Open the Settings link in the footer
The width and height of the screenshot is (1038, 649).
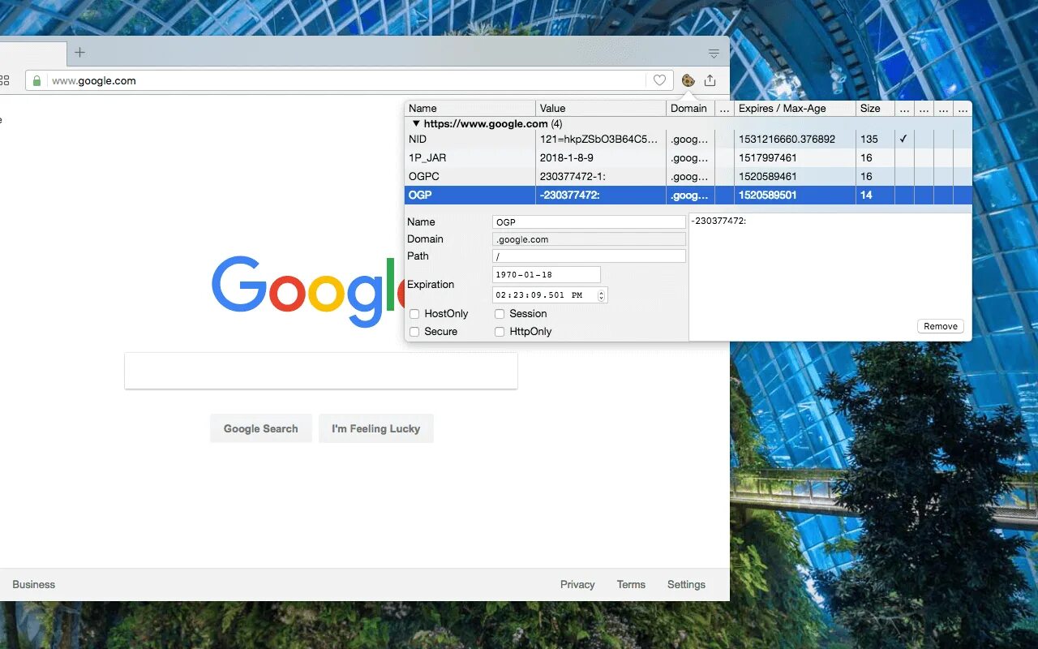[x=686, y=584]
